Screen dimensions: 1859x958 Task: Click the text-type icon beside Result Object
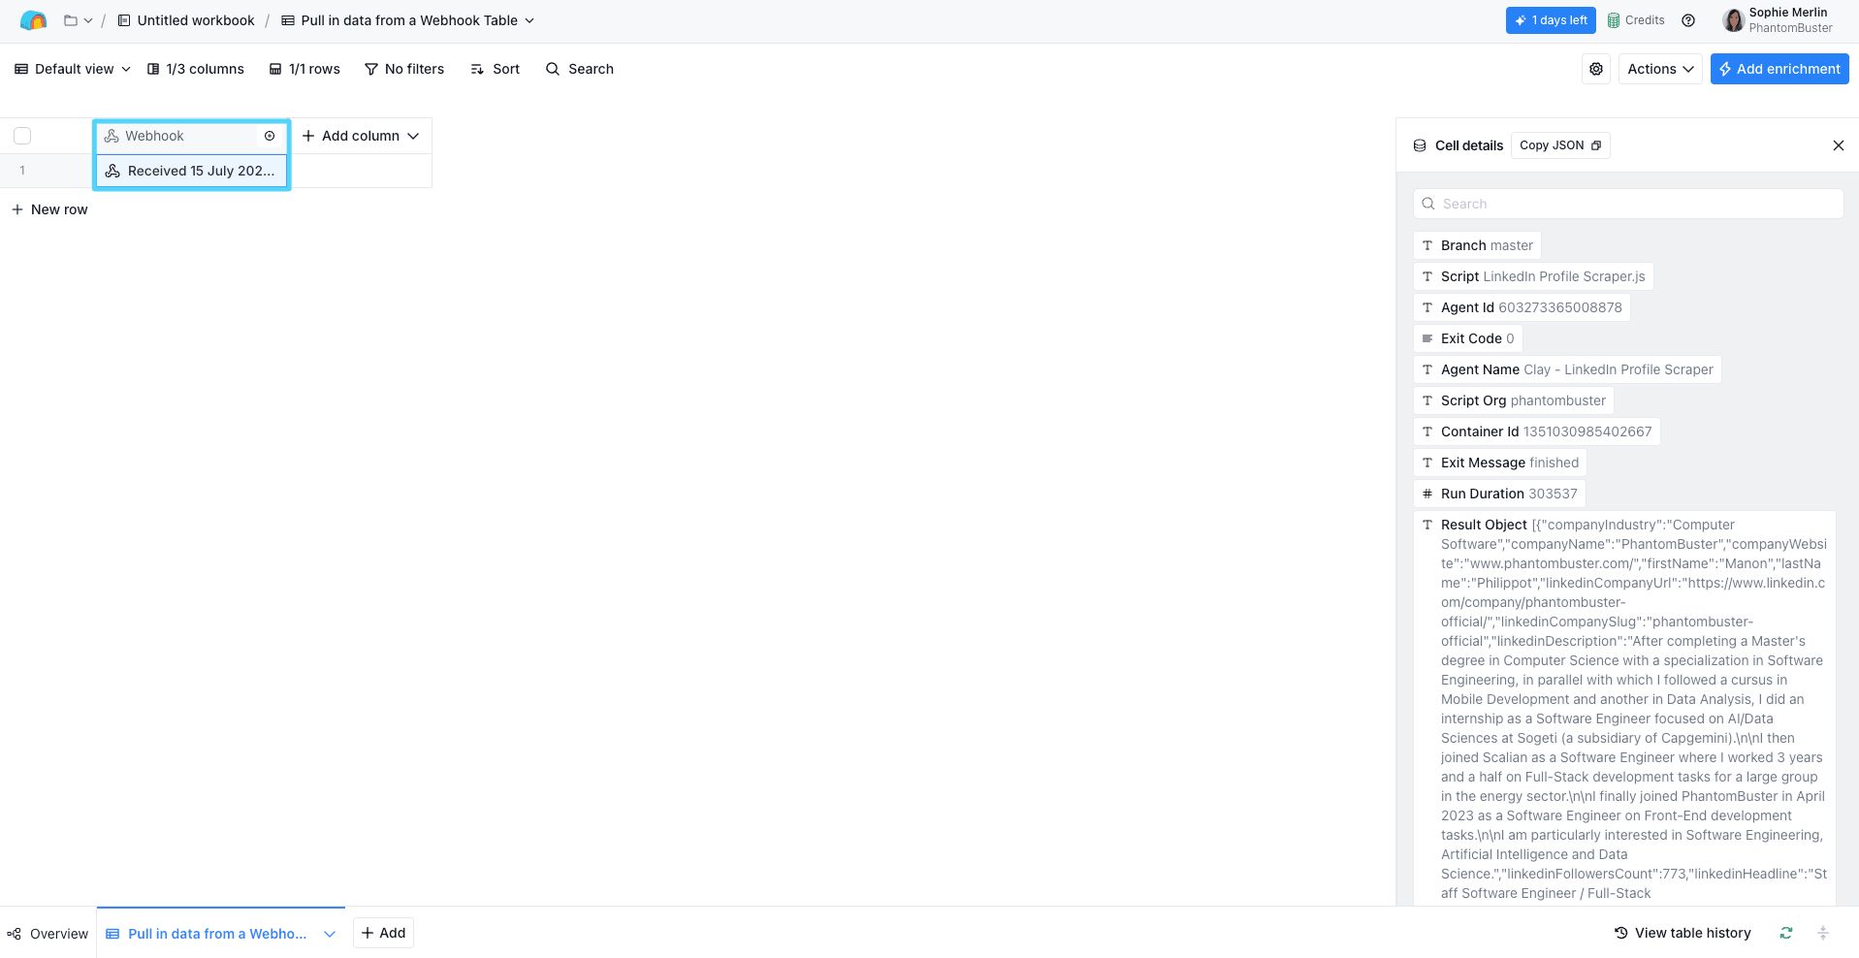1427,525
